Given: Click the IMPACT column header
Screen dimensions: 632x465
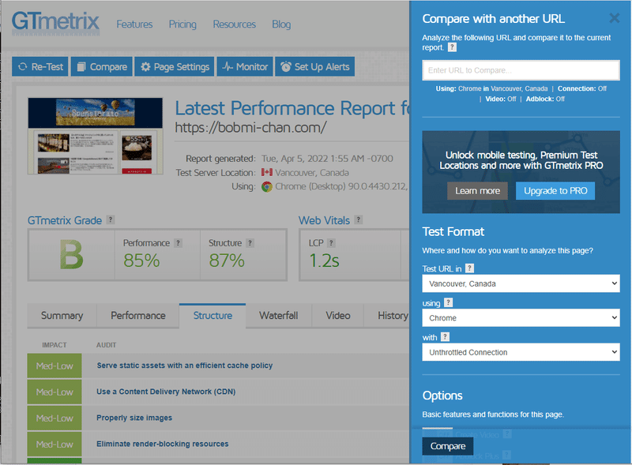Looking at the screenshot, I should pos(55,345).
